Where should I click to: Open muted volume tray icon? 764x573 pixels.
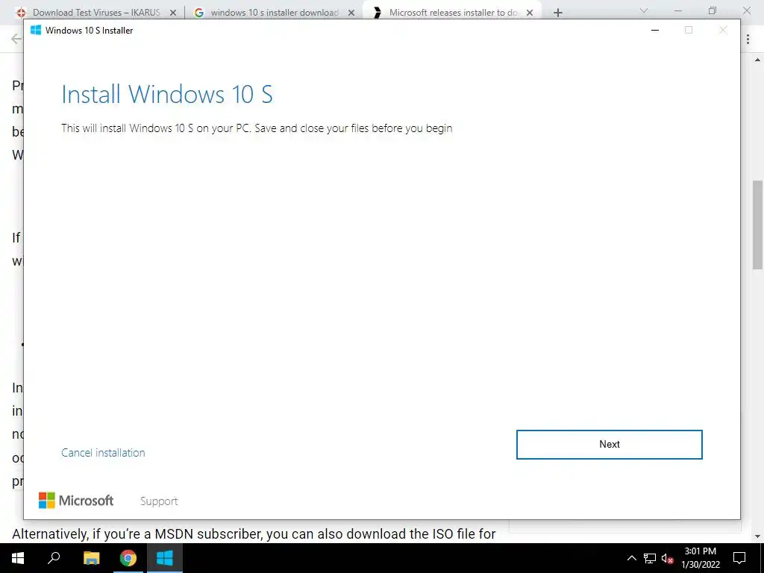(667, 558)
